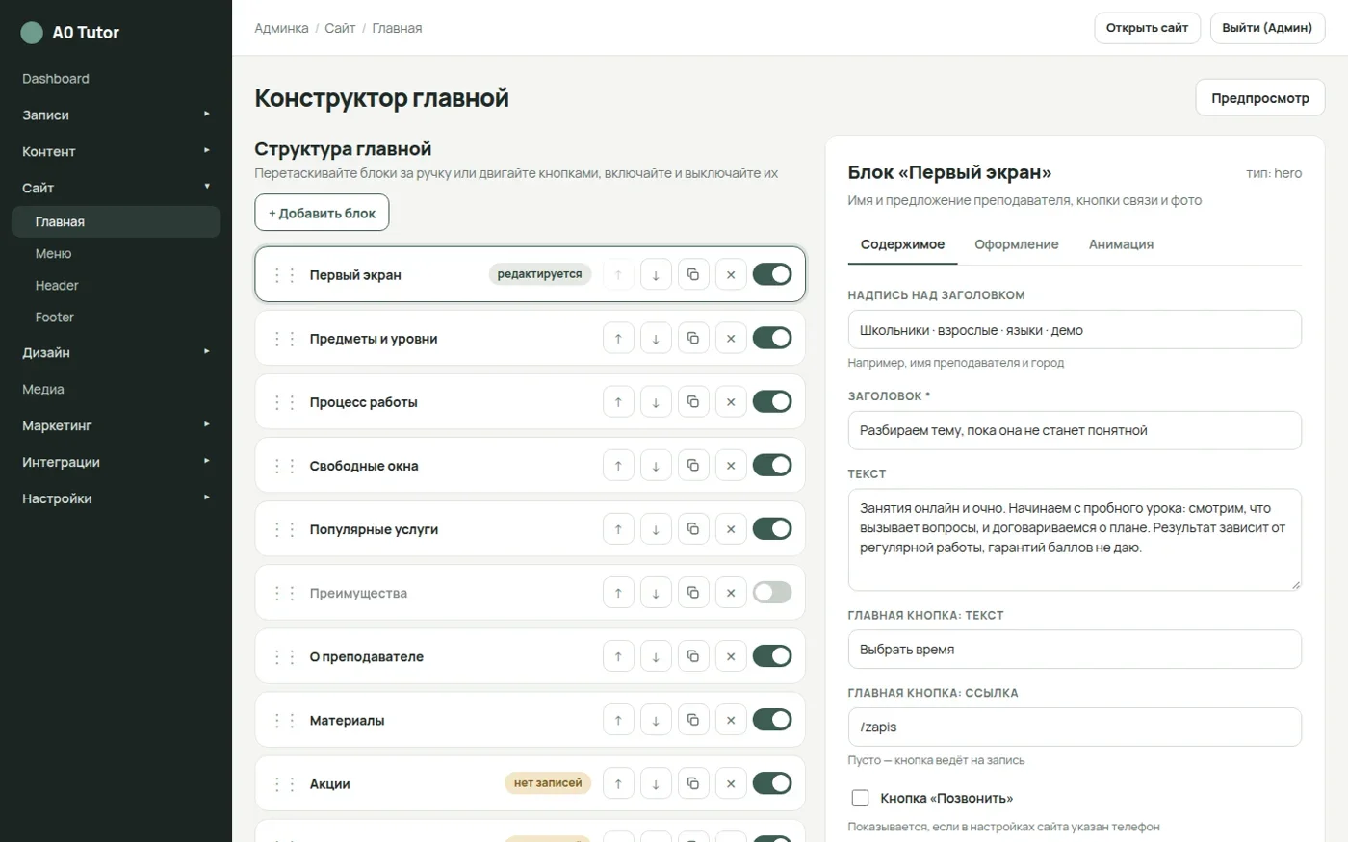Viewport: 1348px width, 842px height.
Task: Open the 'Предпросмотр' preview button
Action: click(1260, 98)
